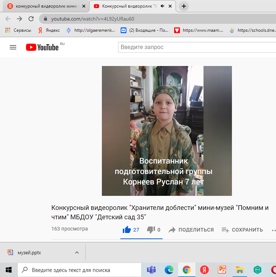Open a new browser tab
The height and width of the screenshot is (277, 276).
coord(184,6)
